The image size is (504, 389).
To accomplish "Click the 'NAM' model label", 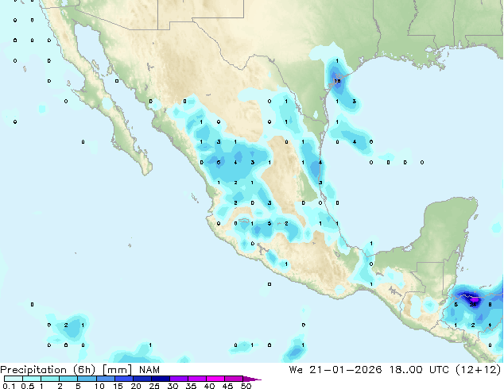I will (x=149, y=370).
